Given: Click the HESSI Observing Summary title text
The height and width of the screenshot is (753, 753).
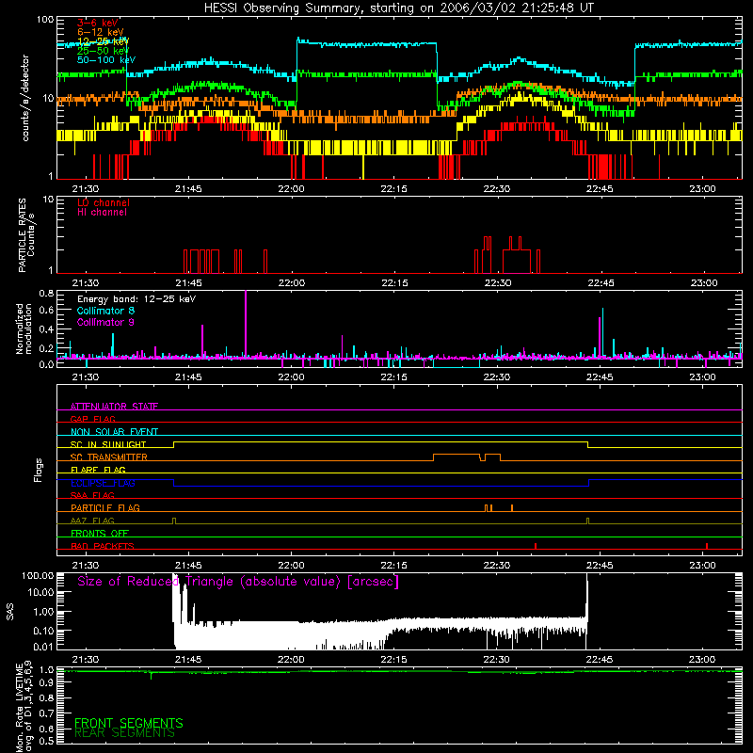Looking at the screenshot, I should click(x=399, y=8).
